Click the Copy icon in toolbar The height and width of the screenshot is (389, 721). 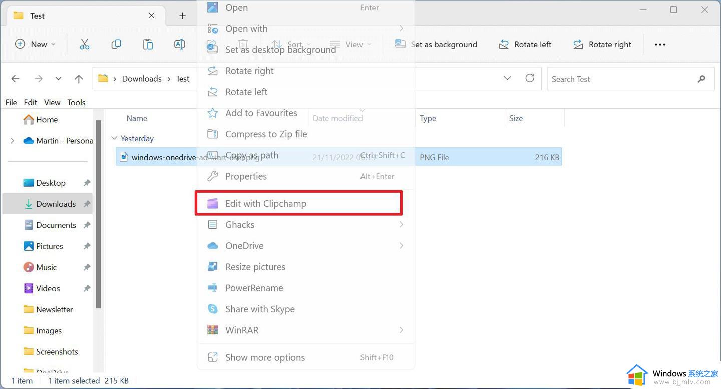click(x=116, y=44)
